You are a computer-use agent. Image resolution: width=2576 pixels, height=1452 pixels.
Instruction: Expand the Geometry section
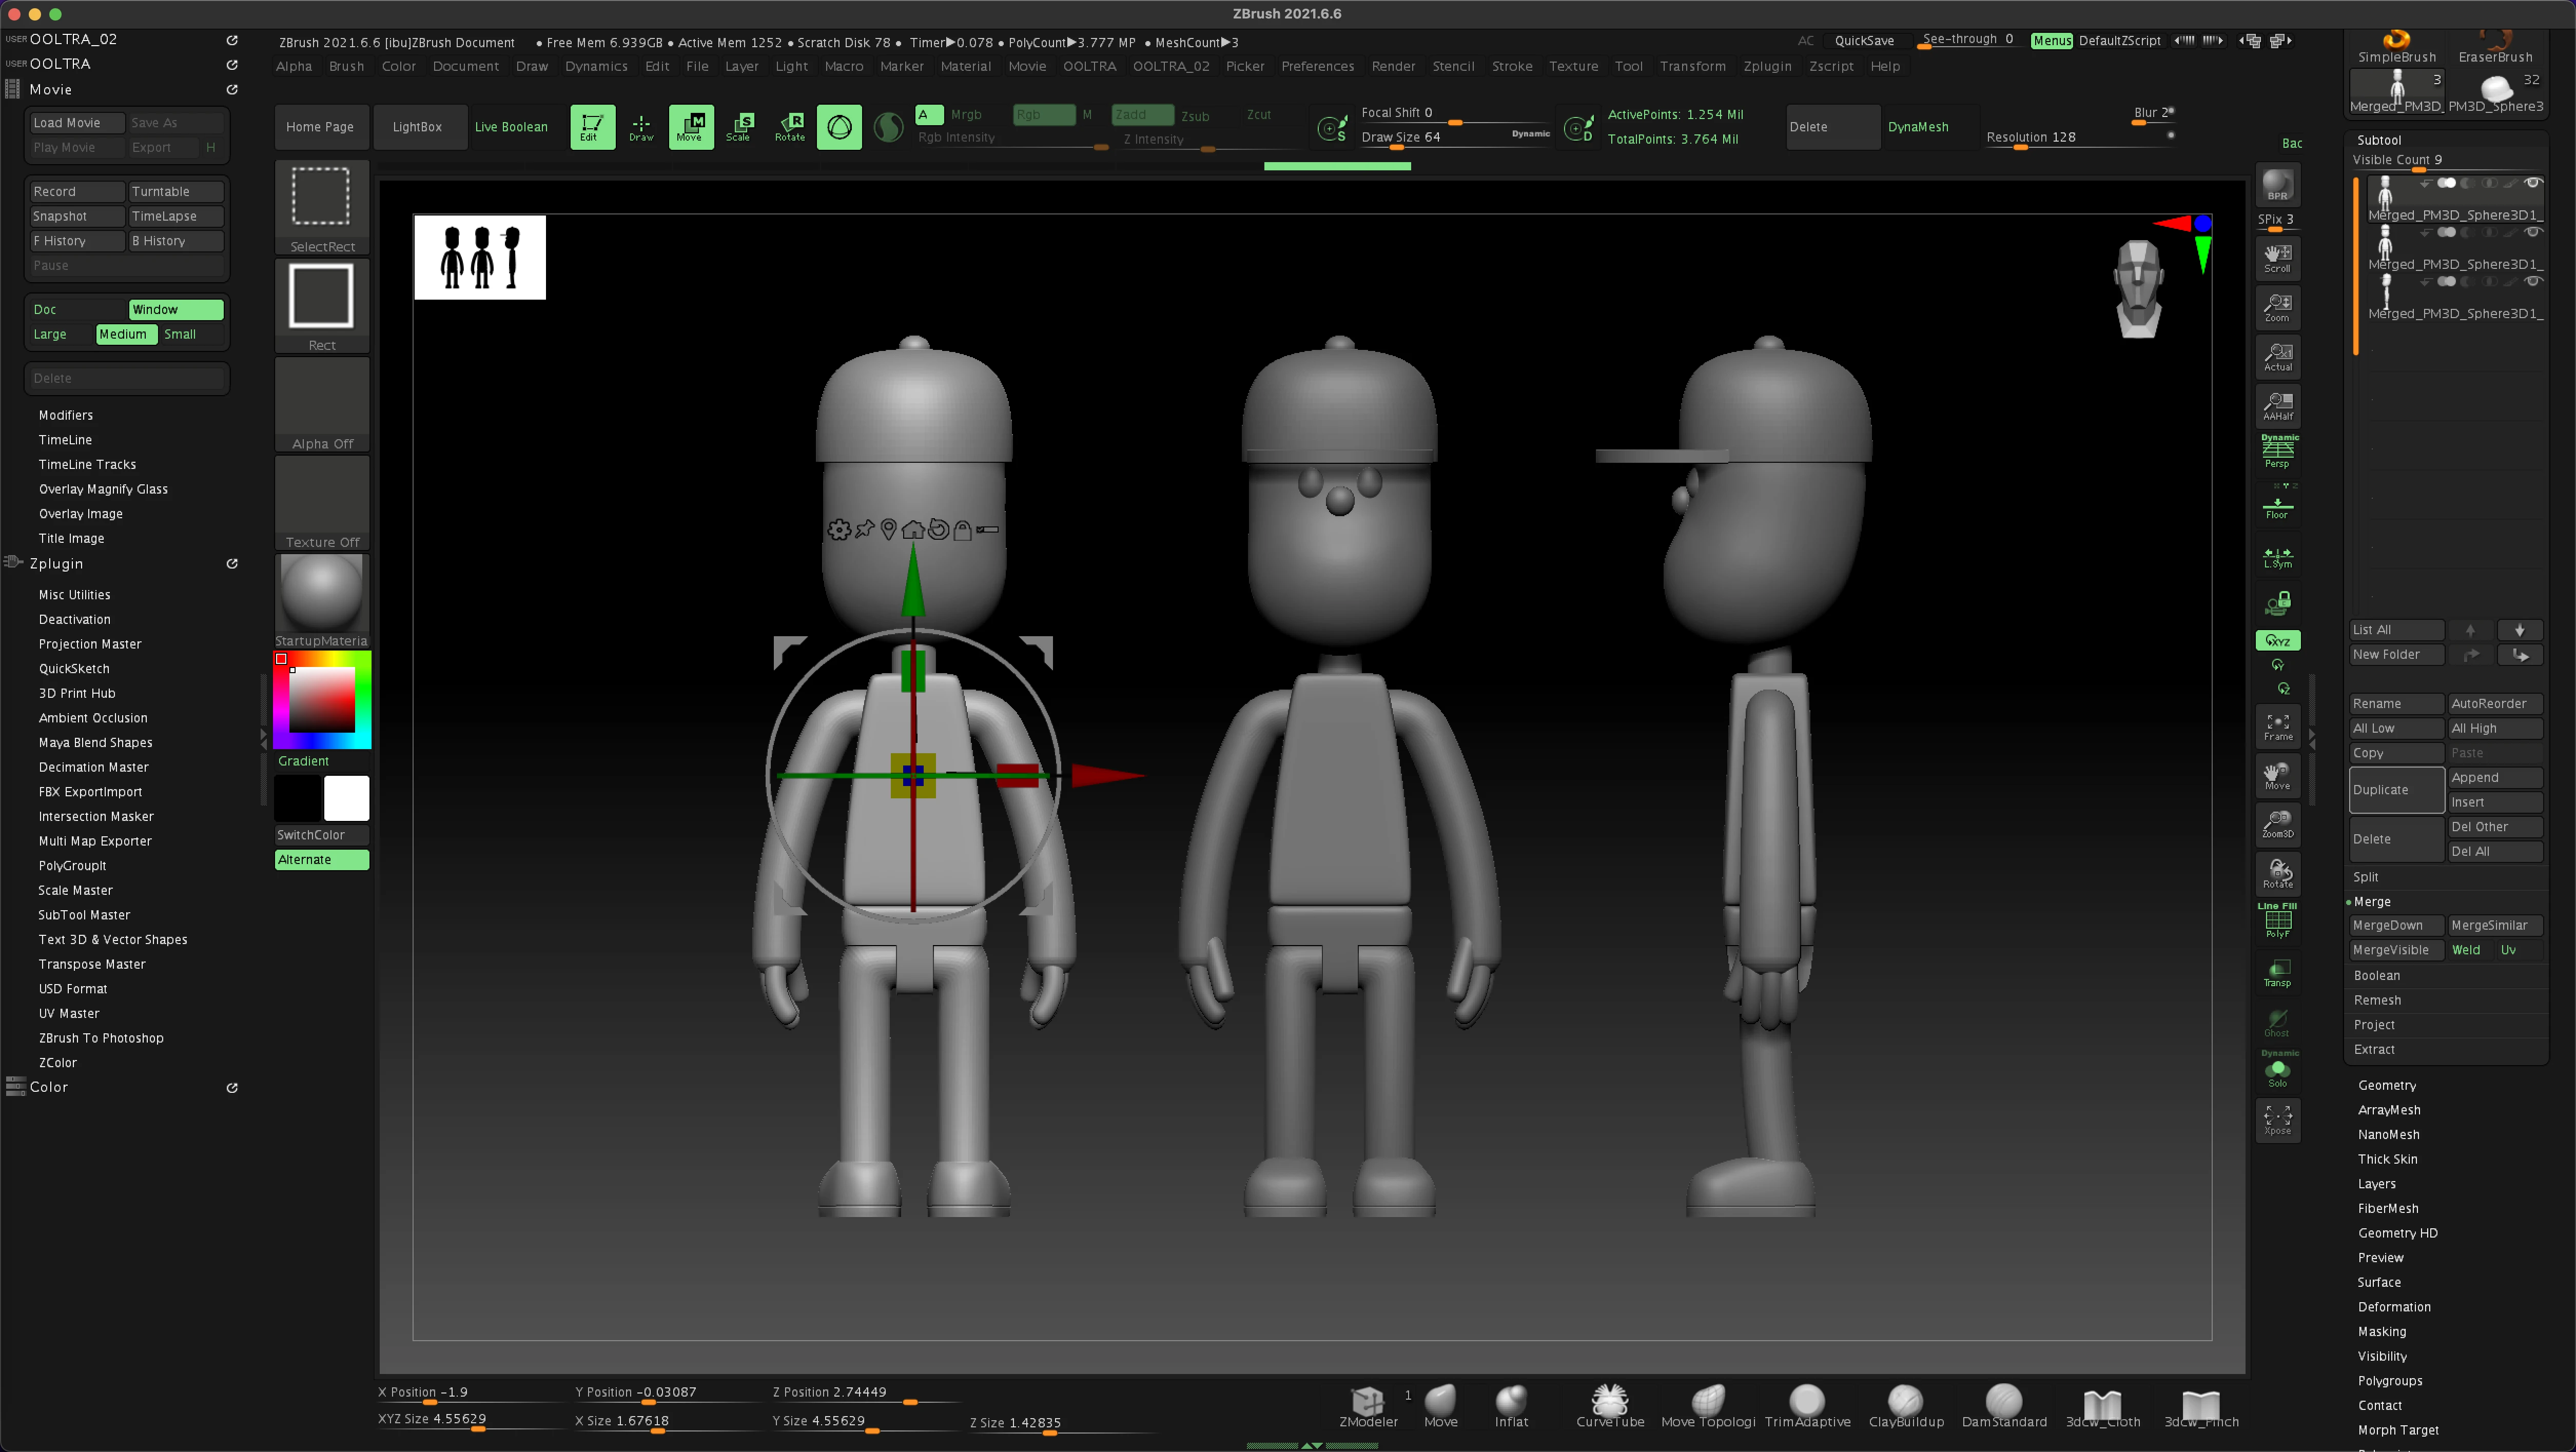[x=2386, y=1085]
